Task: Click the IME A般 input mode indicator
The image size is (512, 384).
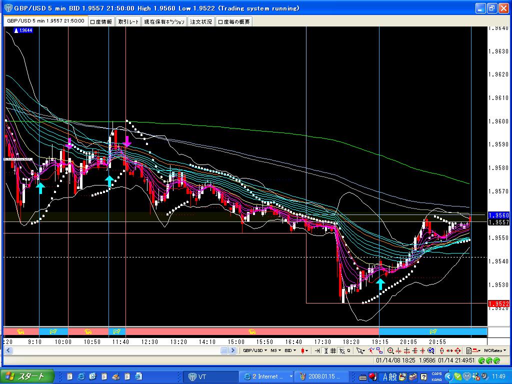Action: (x=389, y=376)
